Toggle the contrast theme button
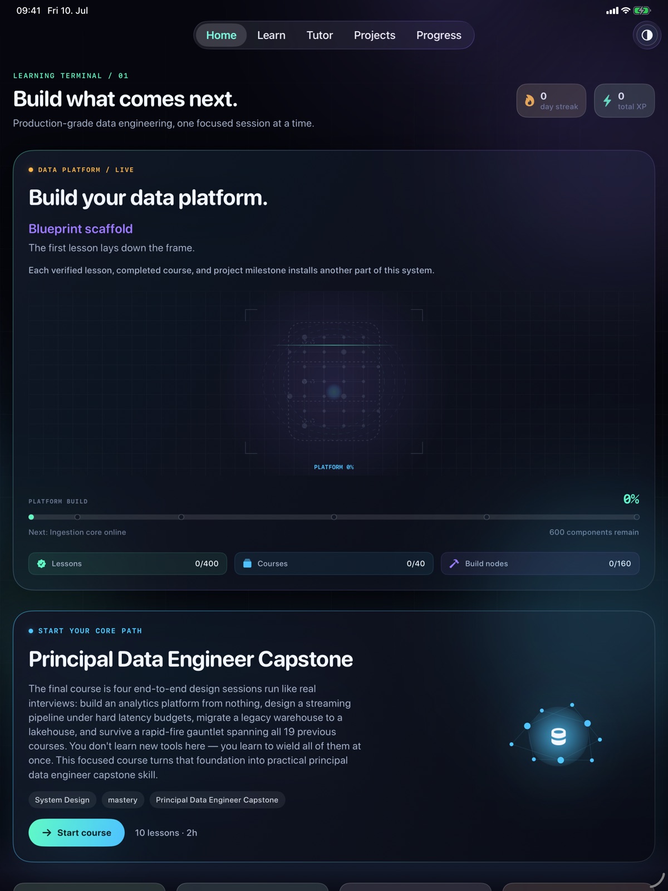The height and width of the screenshot is (891, 668). tap(646, 35)
